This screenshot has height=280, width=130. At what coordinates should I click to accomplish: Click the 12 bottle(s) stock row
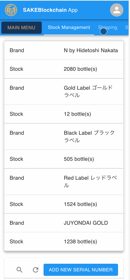[64, 114]
